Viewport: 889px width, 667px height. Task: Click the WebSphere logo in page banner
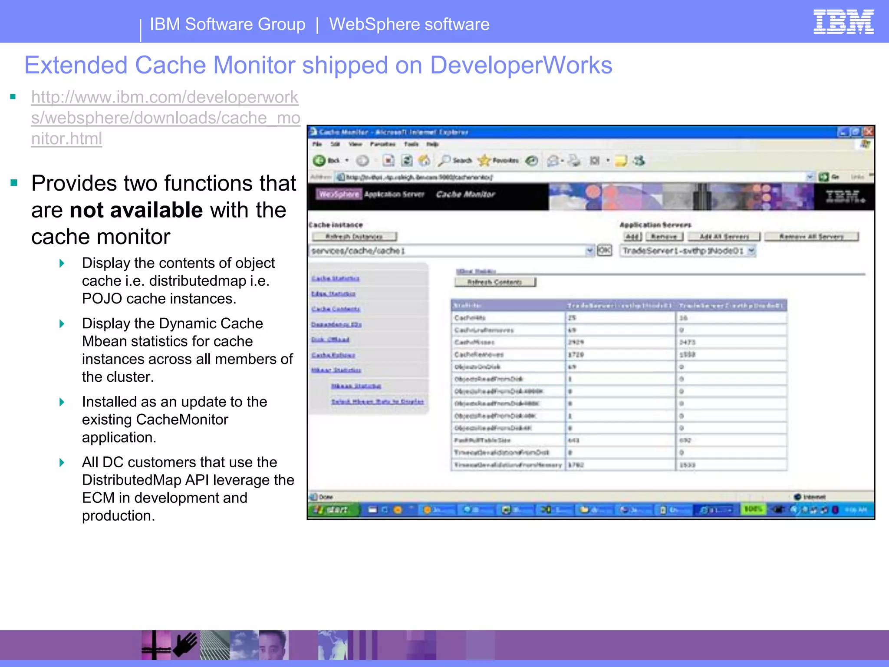[x=339, y=194]
